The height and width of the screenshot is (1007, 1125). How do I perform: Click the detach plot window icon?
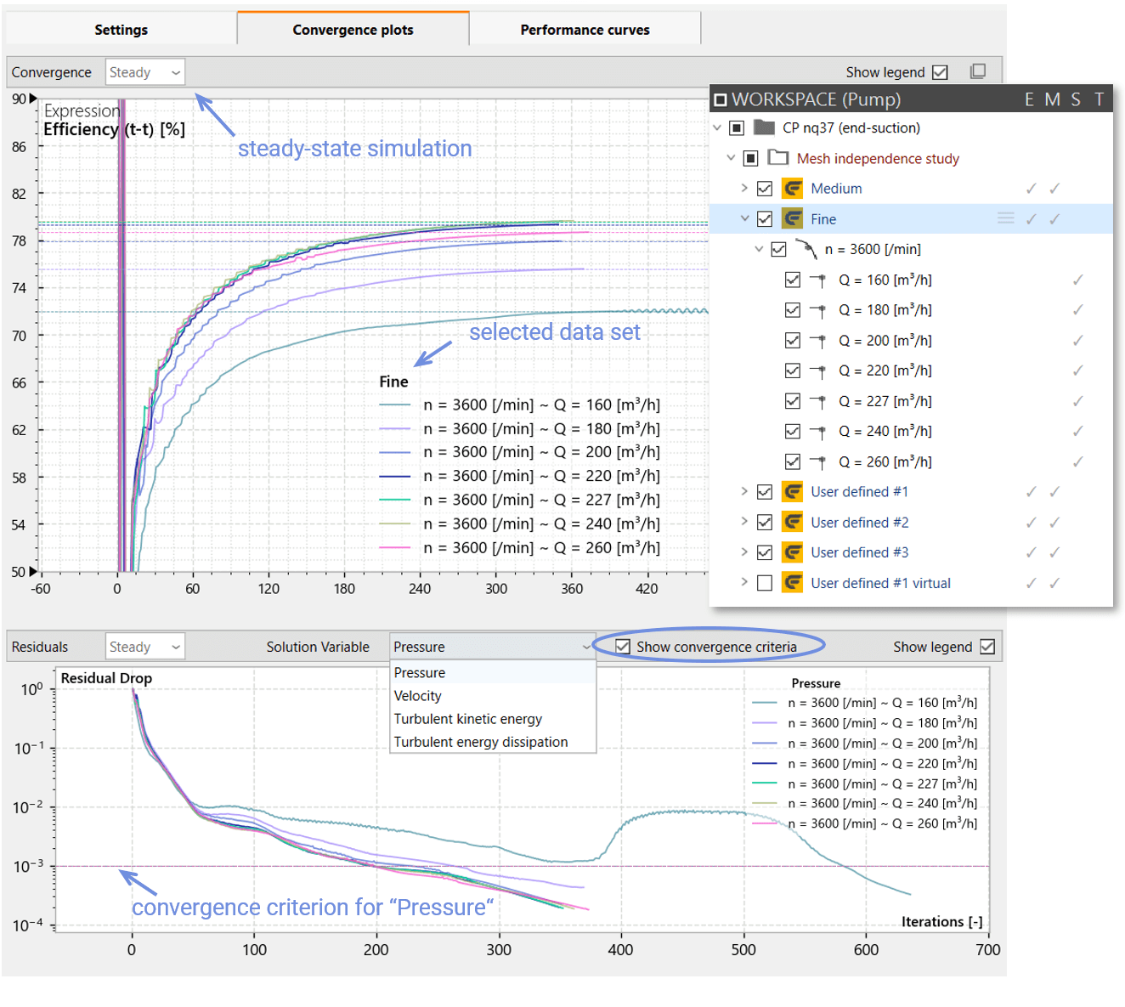pos(978,71)
